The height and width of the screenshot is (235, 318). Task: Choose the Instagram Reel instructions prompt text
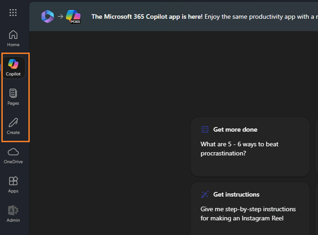(248, 213)
